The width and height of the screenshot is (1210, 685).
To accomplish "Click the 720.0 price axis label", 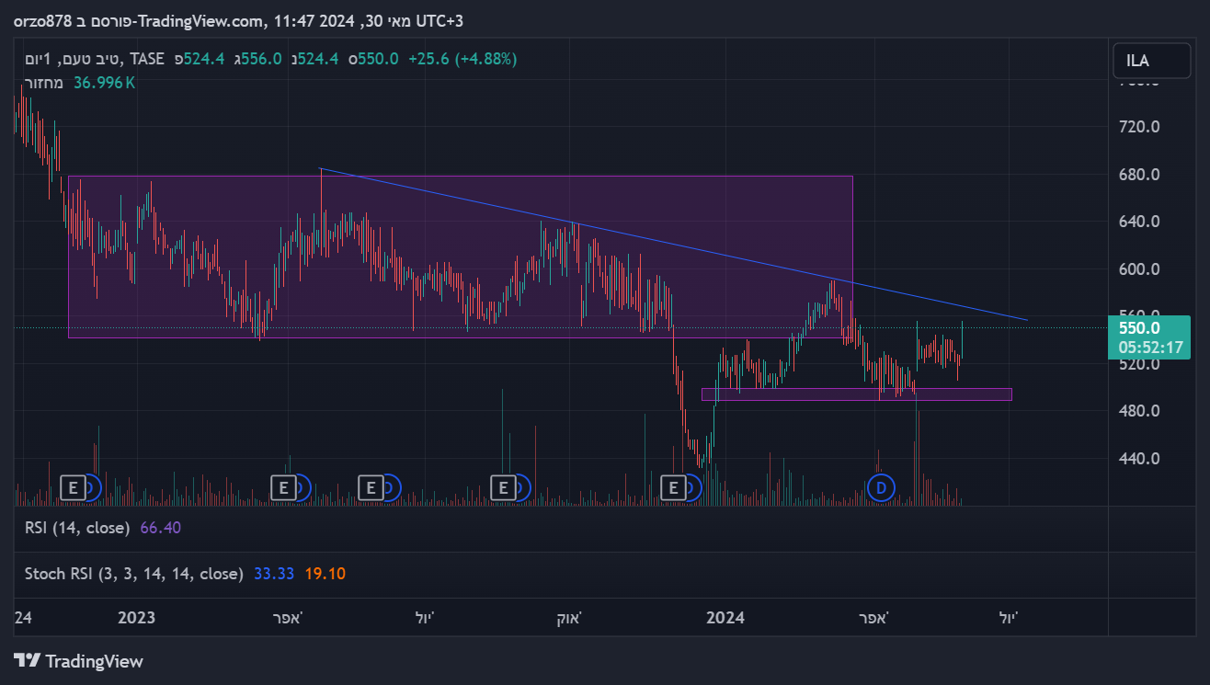I will 1139,126.
